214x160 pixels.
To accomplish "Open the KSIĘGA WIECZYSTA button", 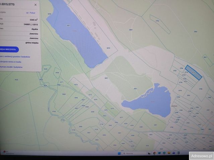I will click(x=9, y=49).
